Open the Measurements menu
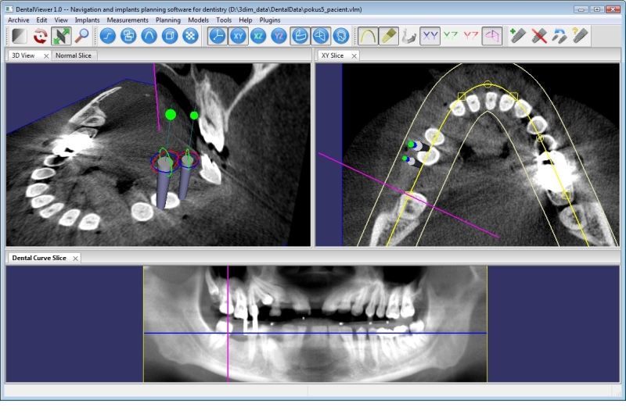 128,20
